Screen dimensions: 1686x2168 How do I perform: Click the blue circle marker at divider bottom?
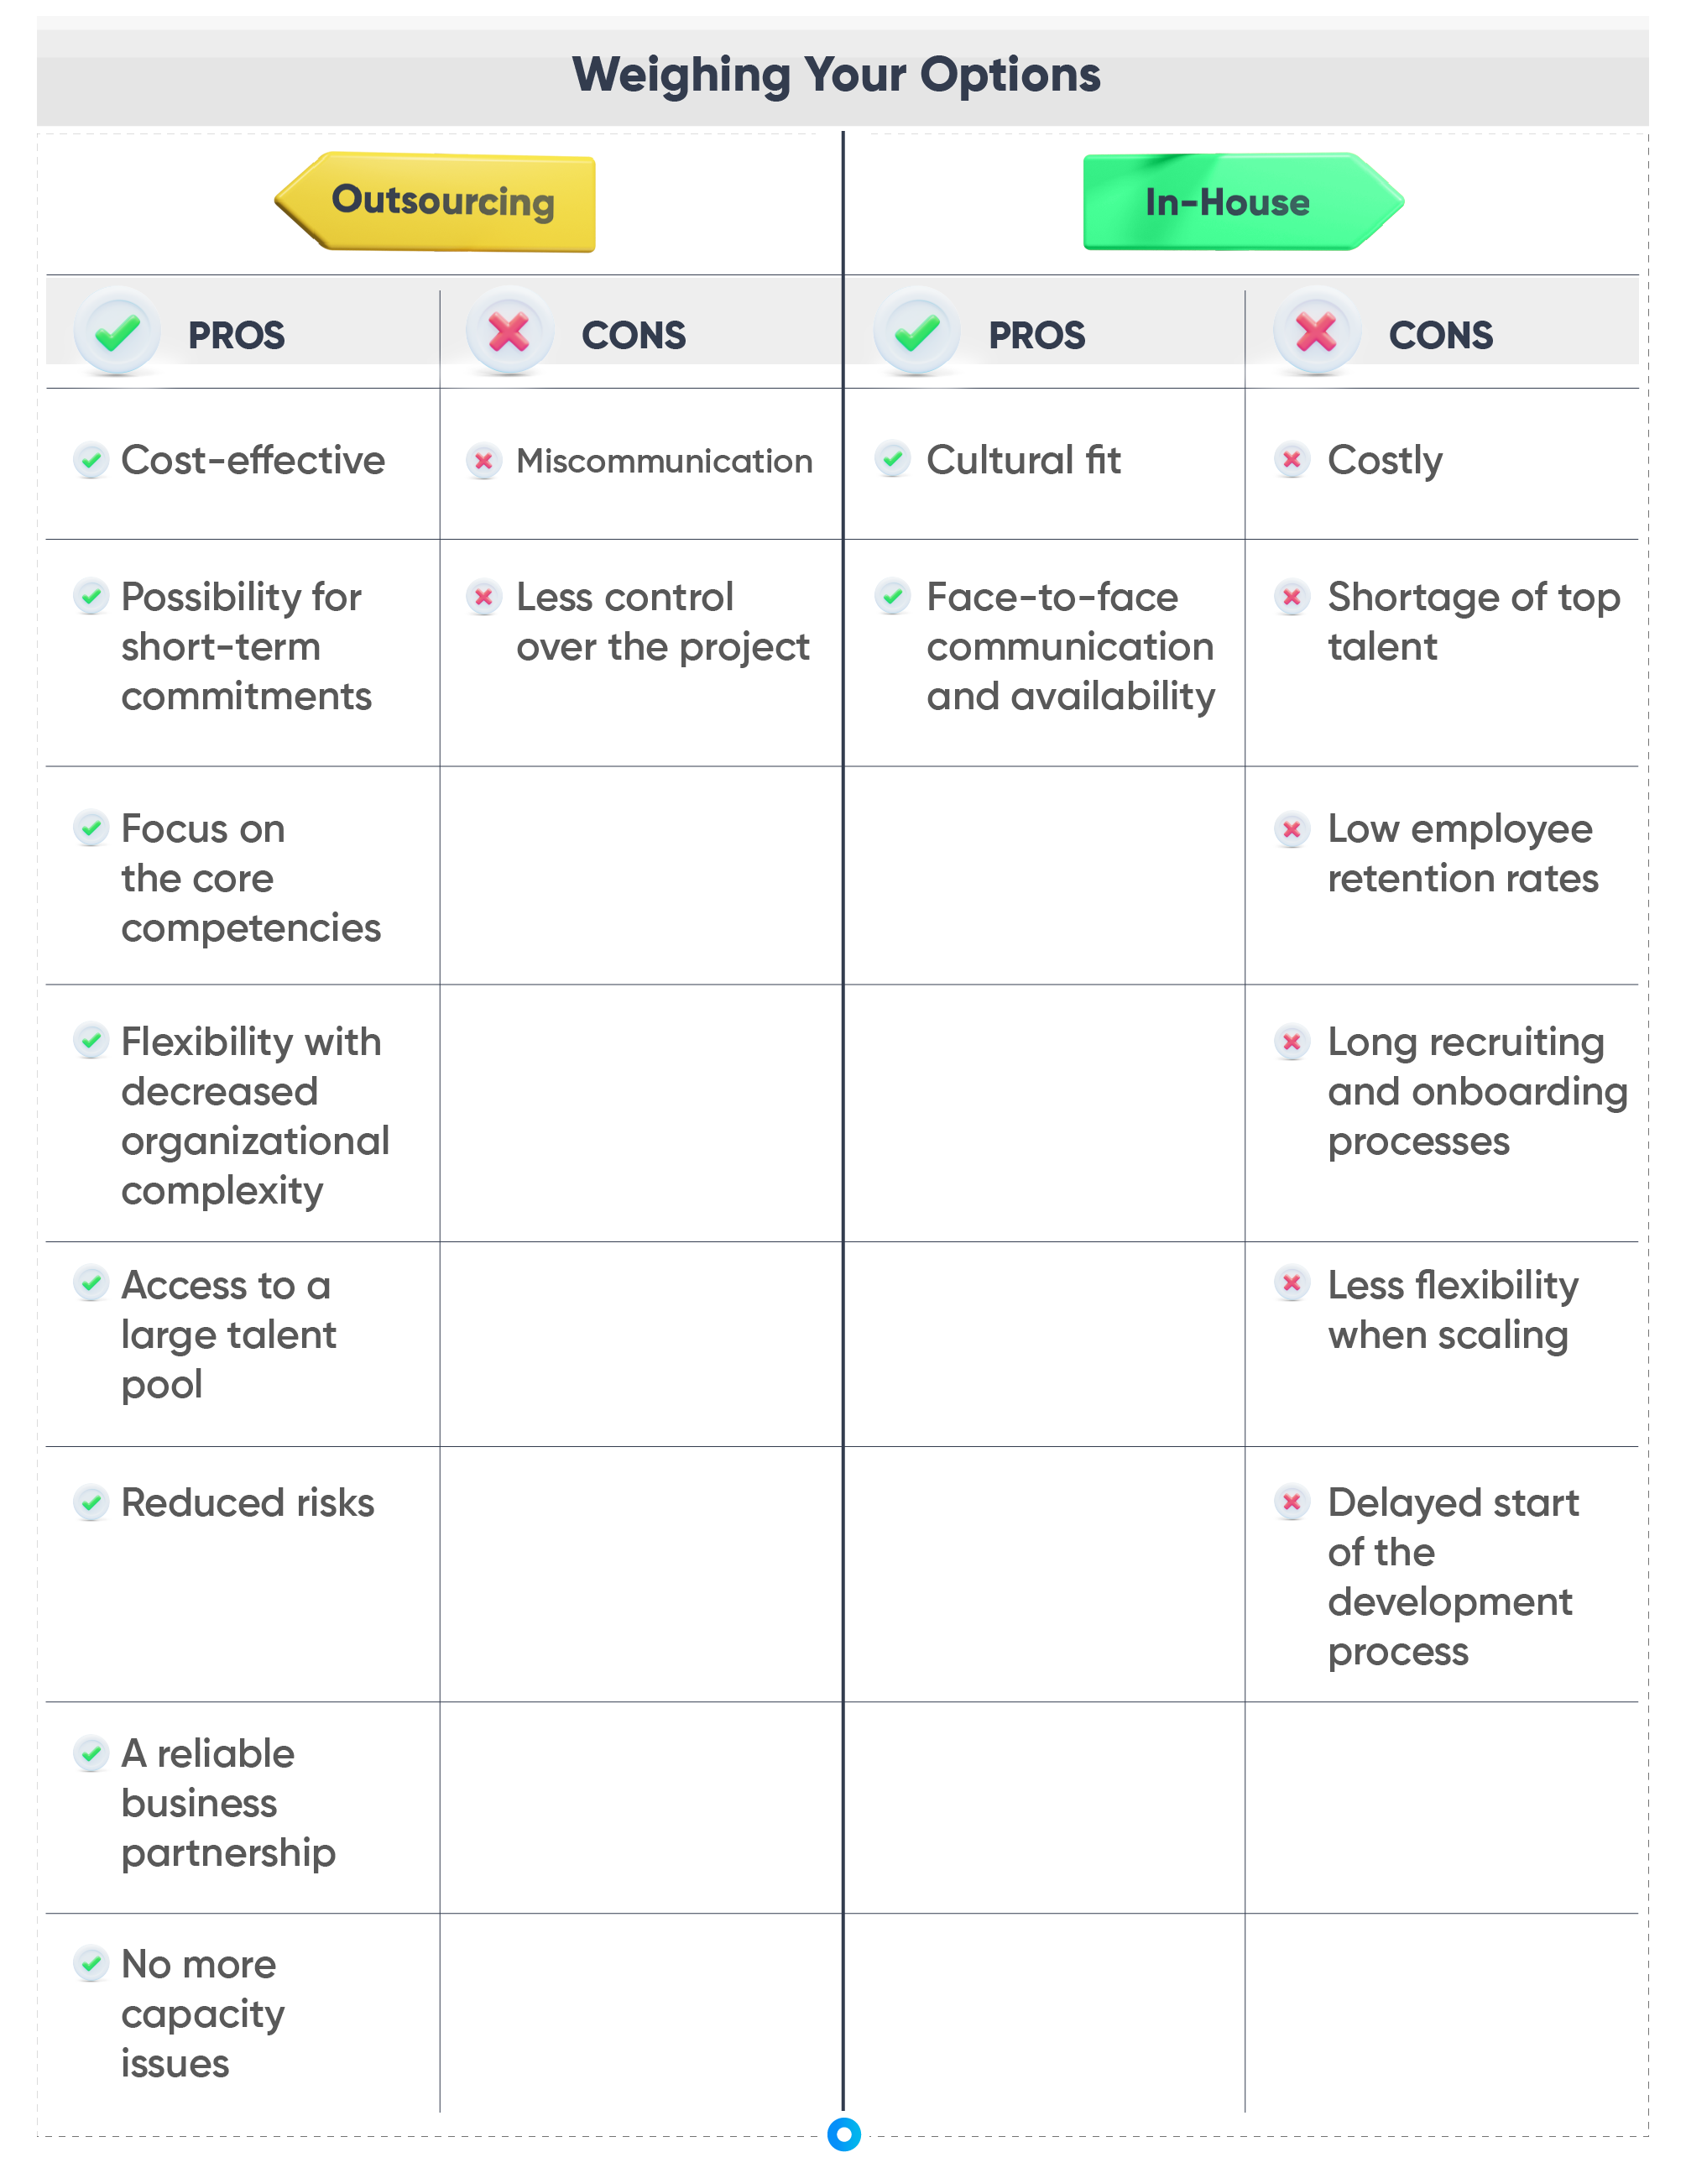pos(843,2134)
